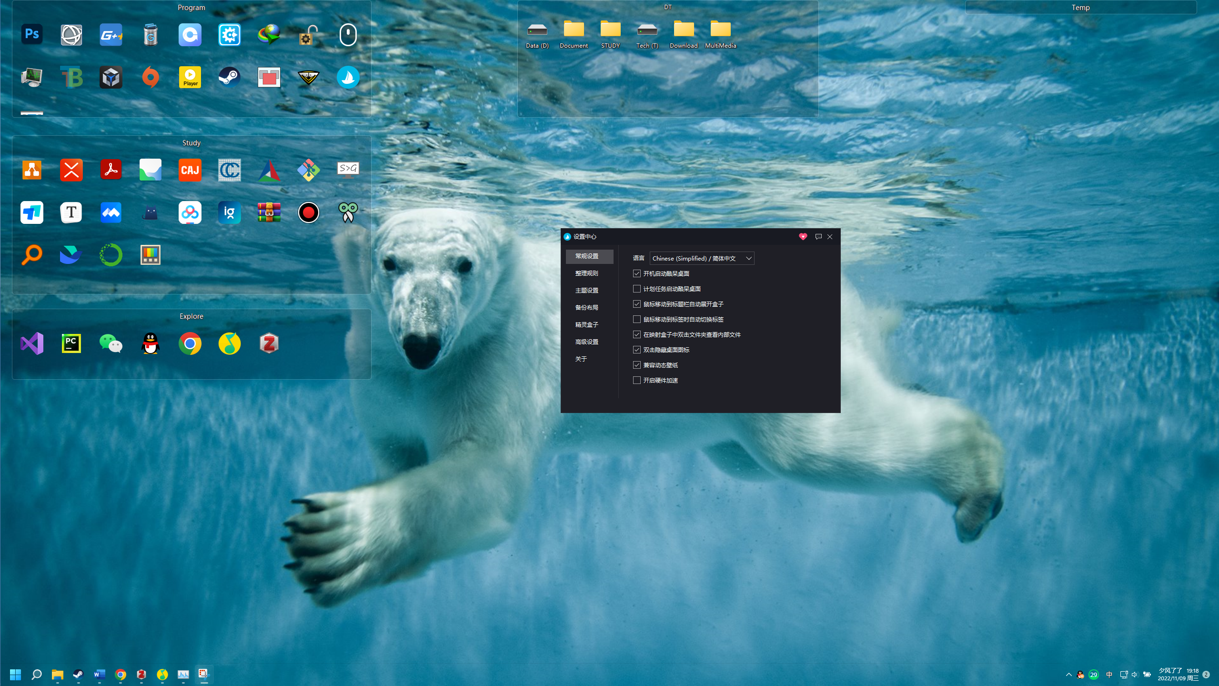Viewport: 1219px width, 686px height.
Task: Toggle 双击隐藏桌面图标 checkbox
Action: tap(636, 350)
